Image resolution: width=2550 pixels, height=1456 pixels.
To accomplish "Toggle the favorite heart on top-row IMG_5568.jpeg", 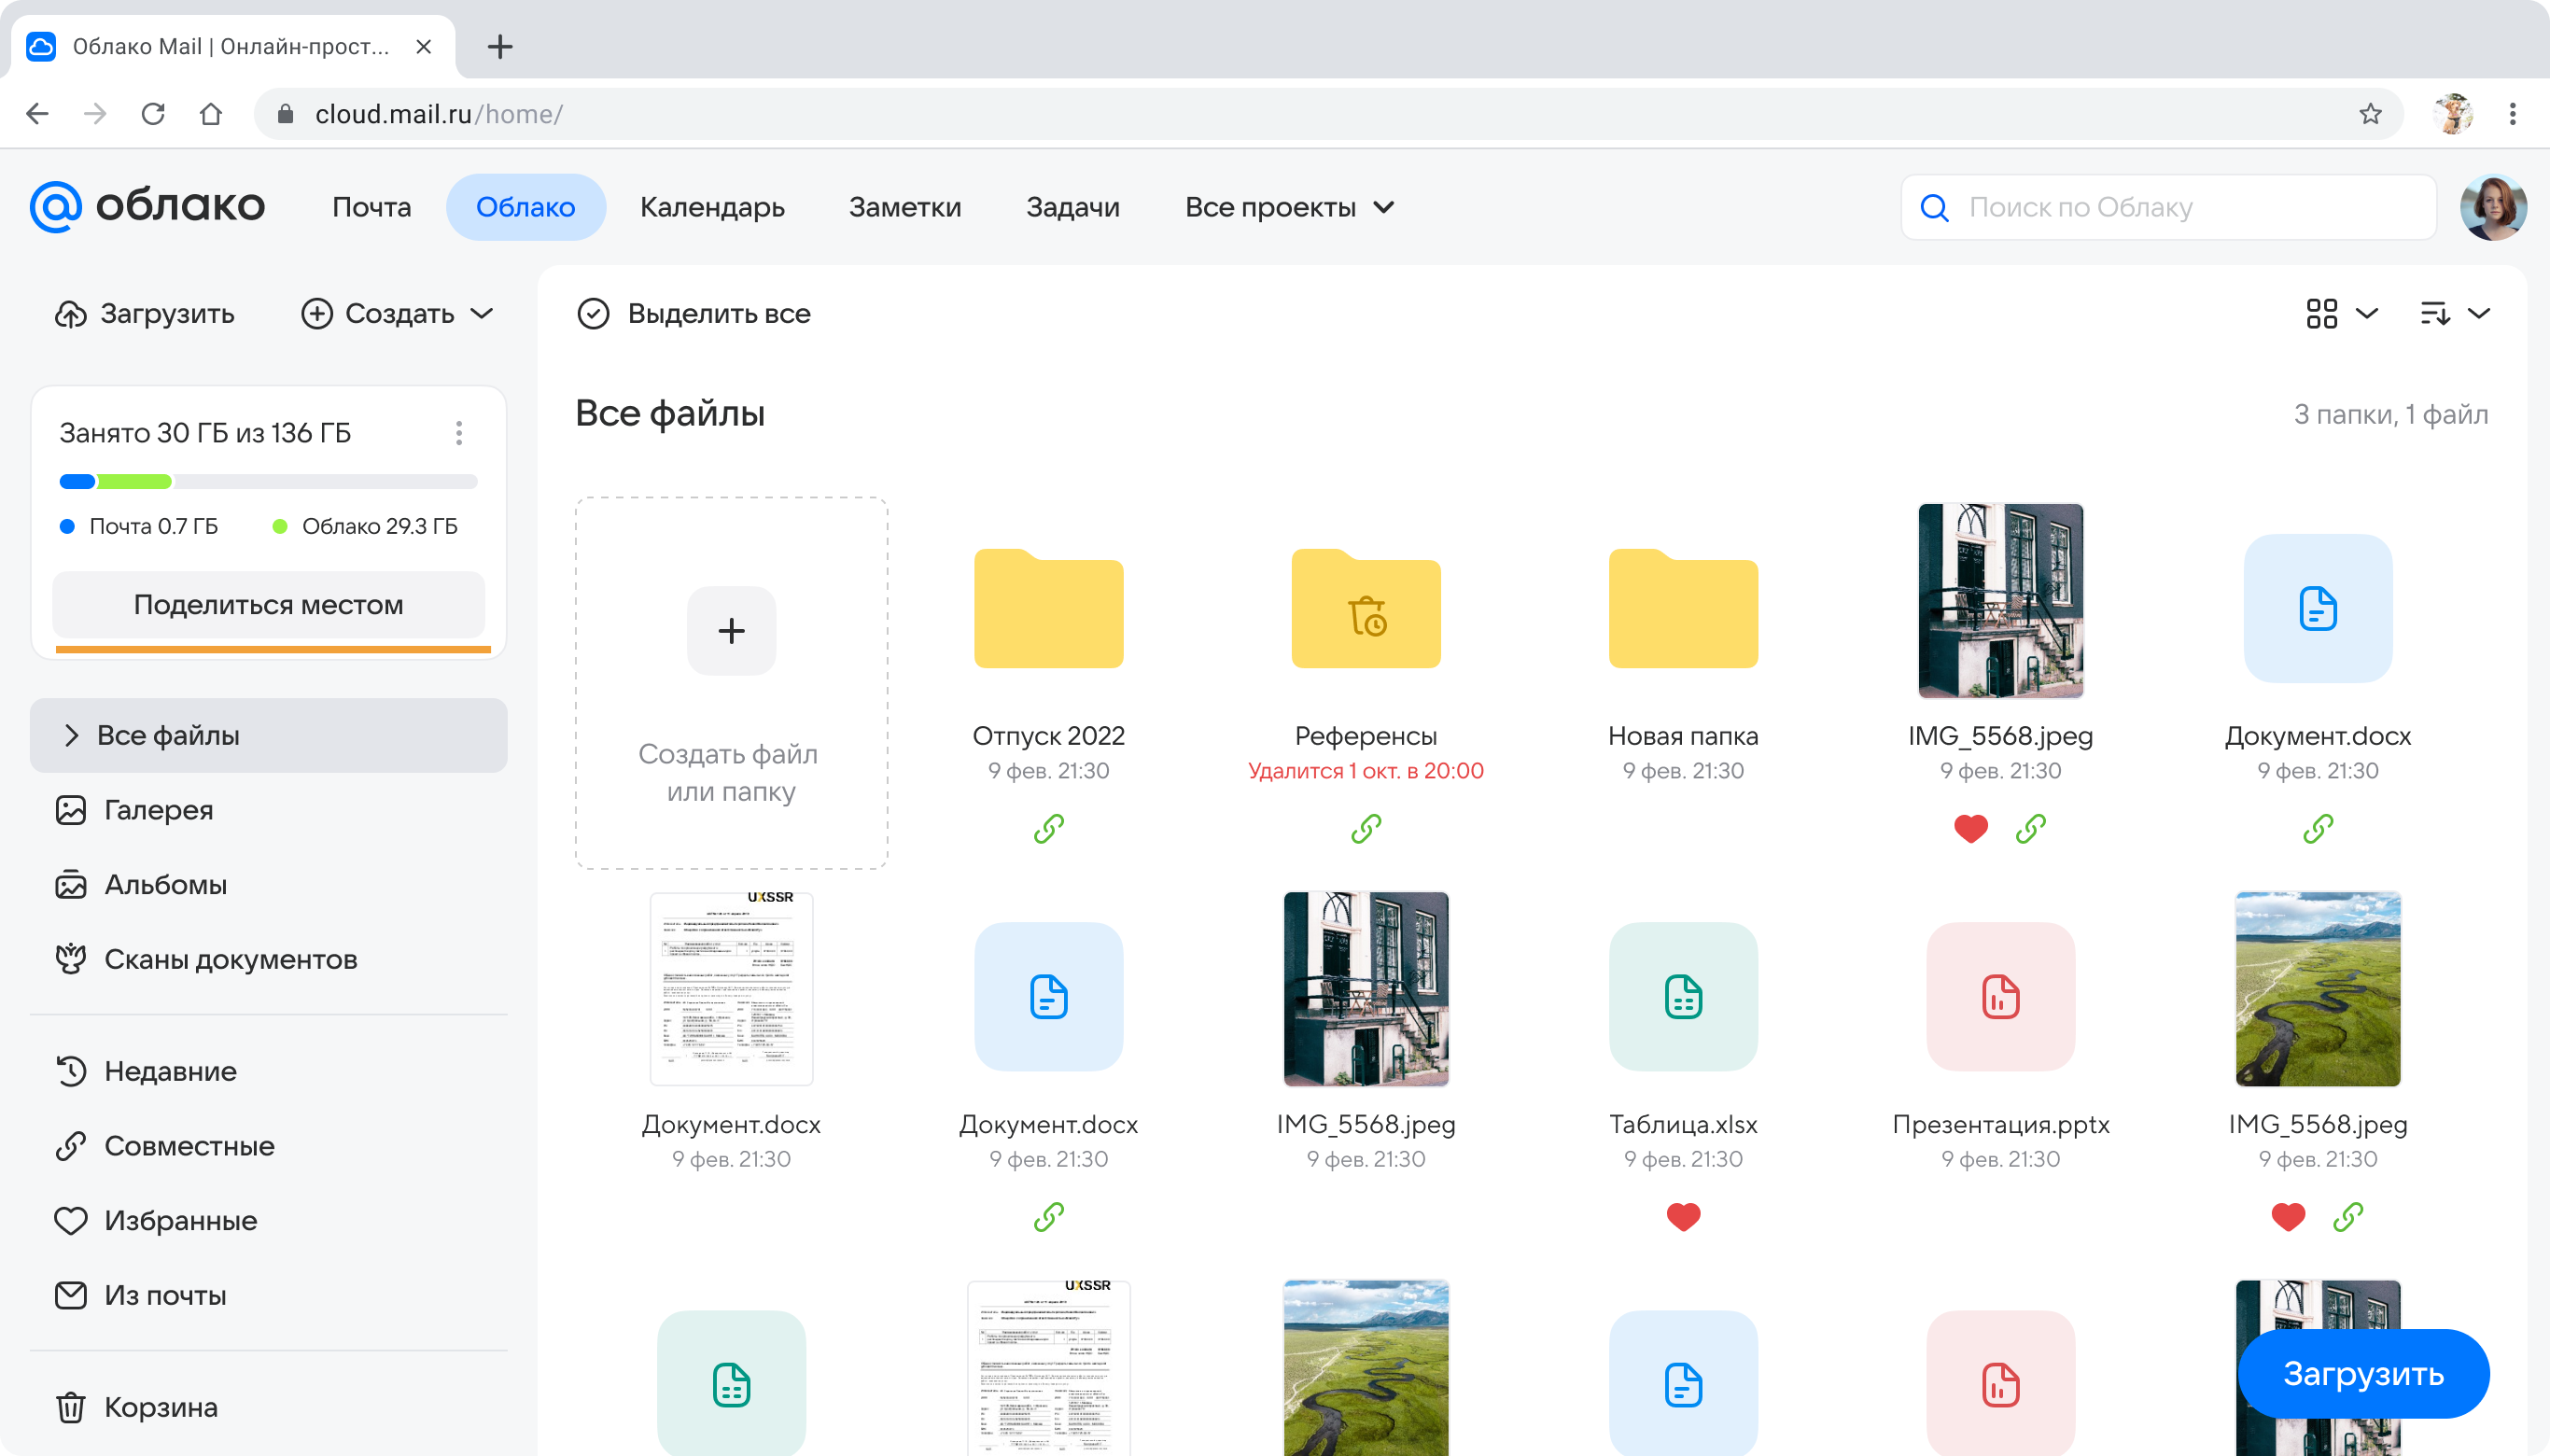I will [x=1970, y=828].
